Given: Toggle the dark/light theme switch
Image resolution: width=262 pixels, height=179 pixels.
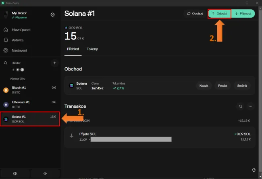Looking at the screenshot, I should 15,173.
